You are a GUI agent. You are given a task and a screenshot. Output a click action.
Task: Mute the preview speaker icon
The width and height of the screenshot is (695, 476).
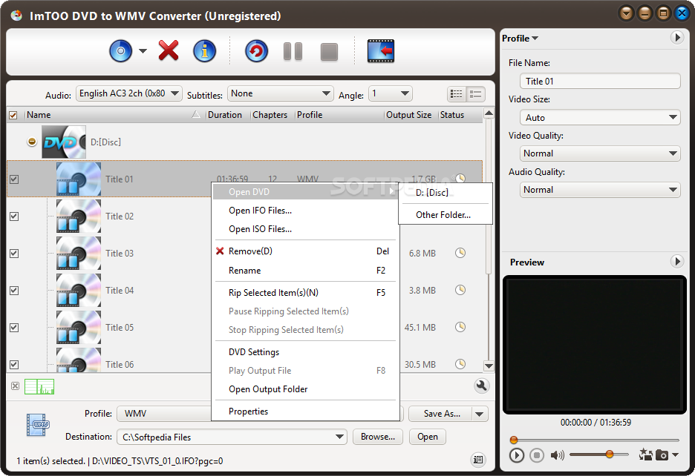(557, 454)
